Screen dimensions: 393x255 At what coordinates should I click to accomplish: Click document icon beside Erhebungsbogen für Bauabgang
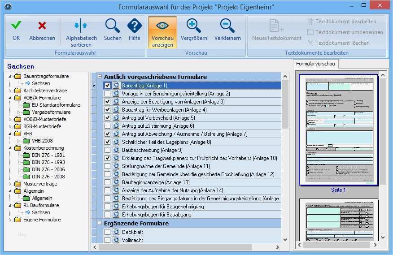116,215
